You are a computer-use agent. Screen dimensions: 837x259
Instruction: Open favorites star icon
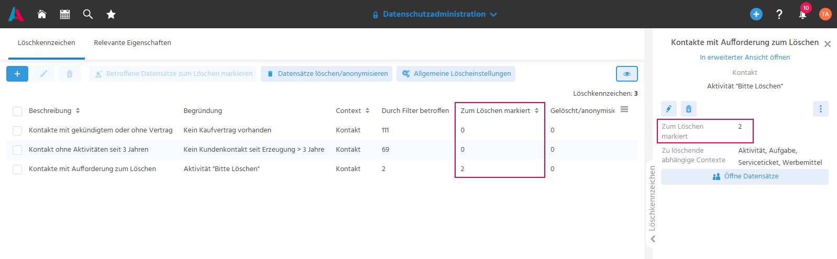click(x=111, y=14)
